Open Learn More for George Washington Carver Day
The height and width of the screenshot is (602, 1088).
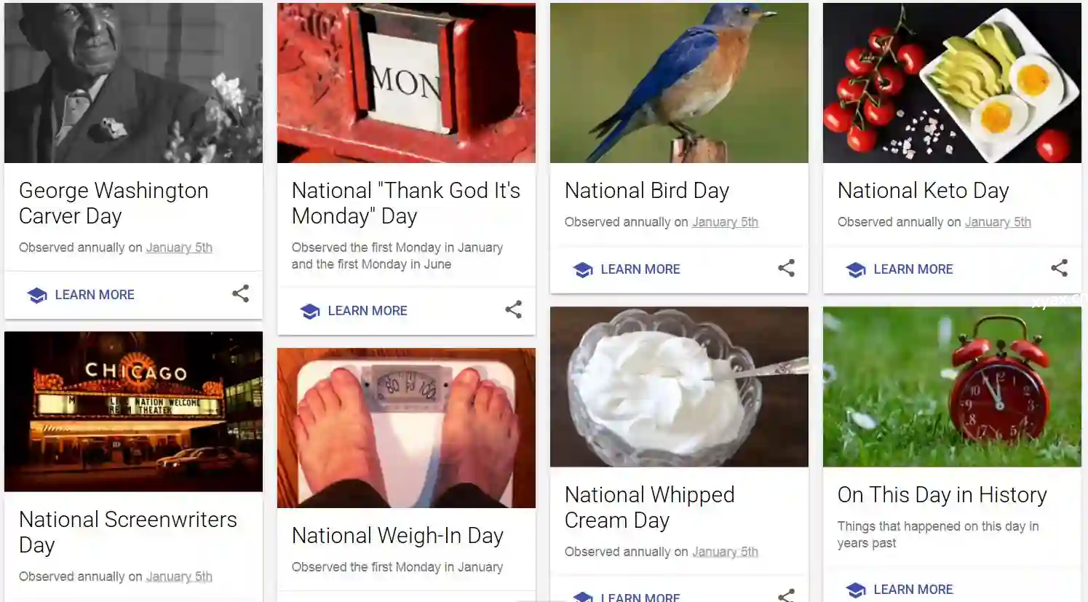(x=95, y=295)
